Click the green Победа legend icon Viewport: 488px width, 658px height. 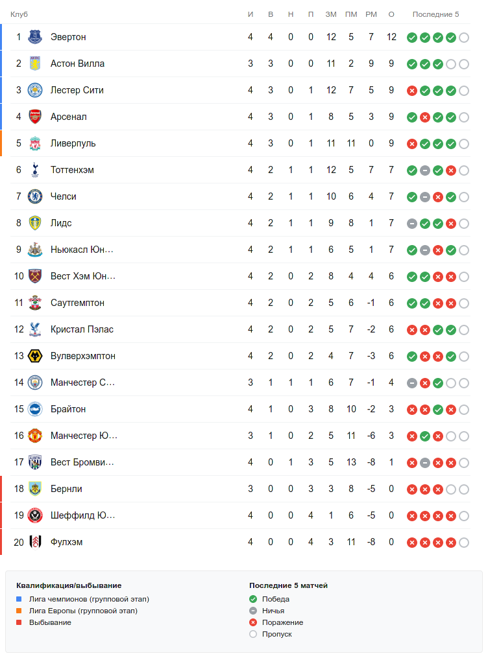tap(253, 599)
